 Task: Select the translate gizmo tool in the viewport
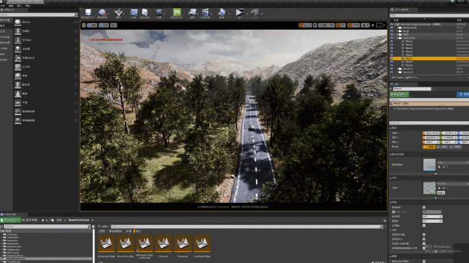301,25
